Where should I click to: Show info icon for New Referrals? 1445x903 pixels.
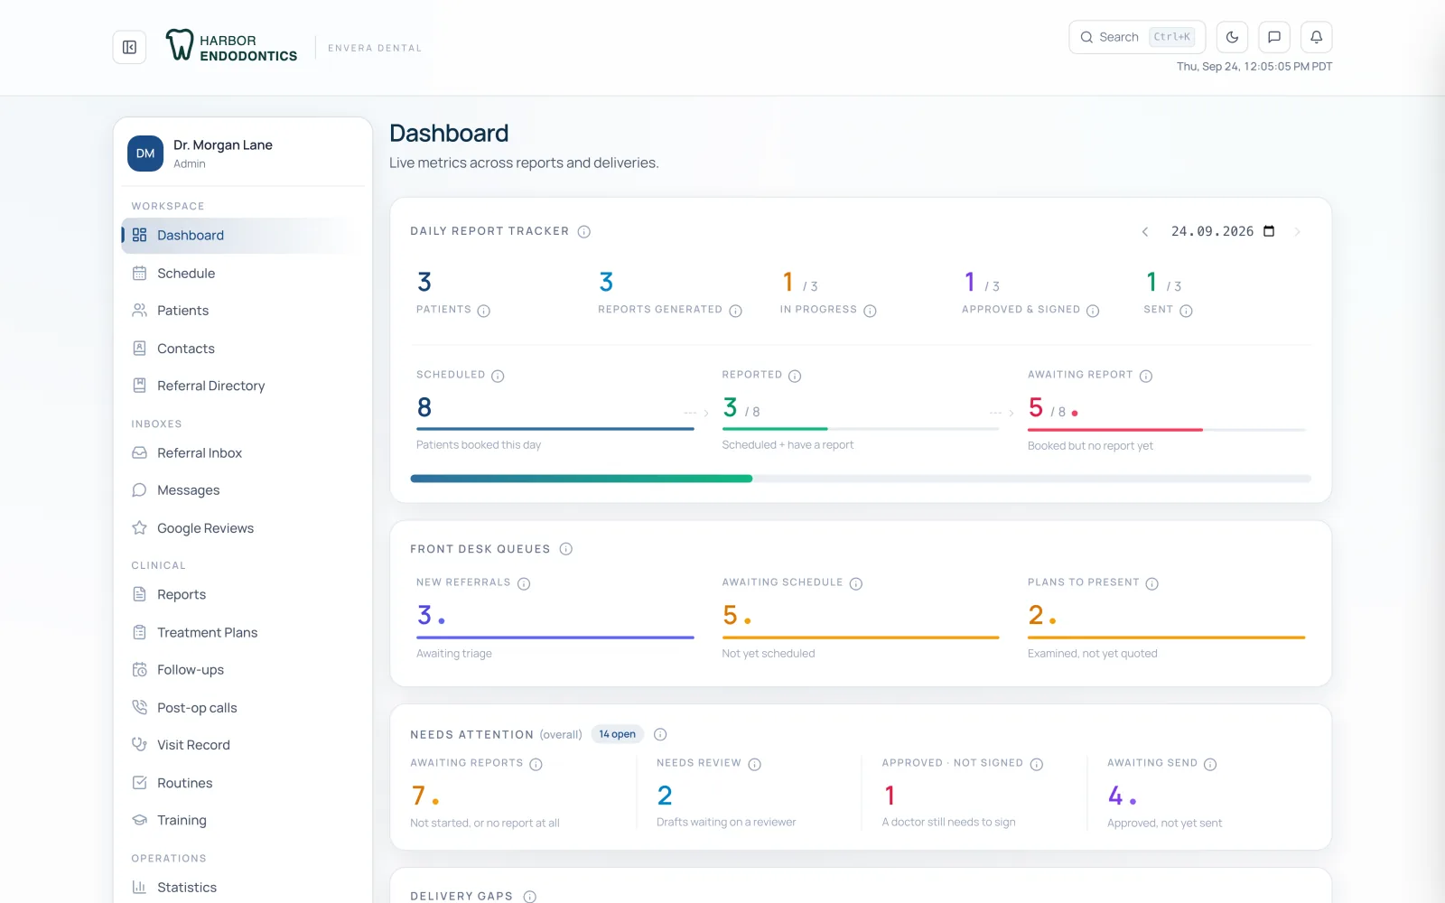[524, 583]
